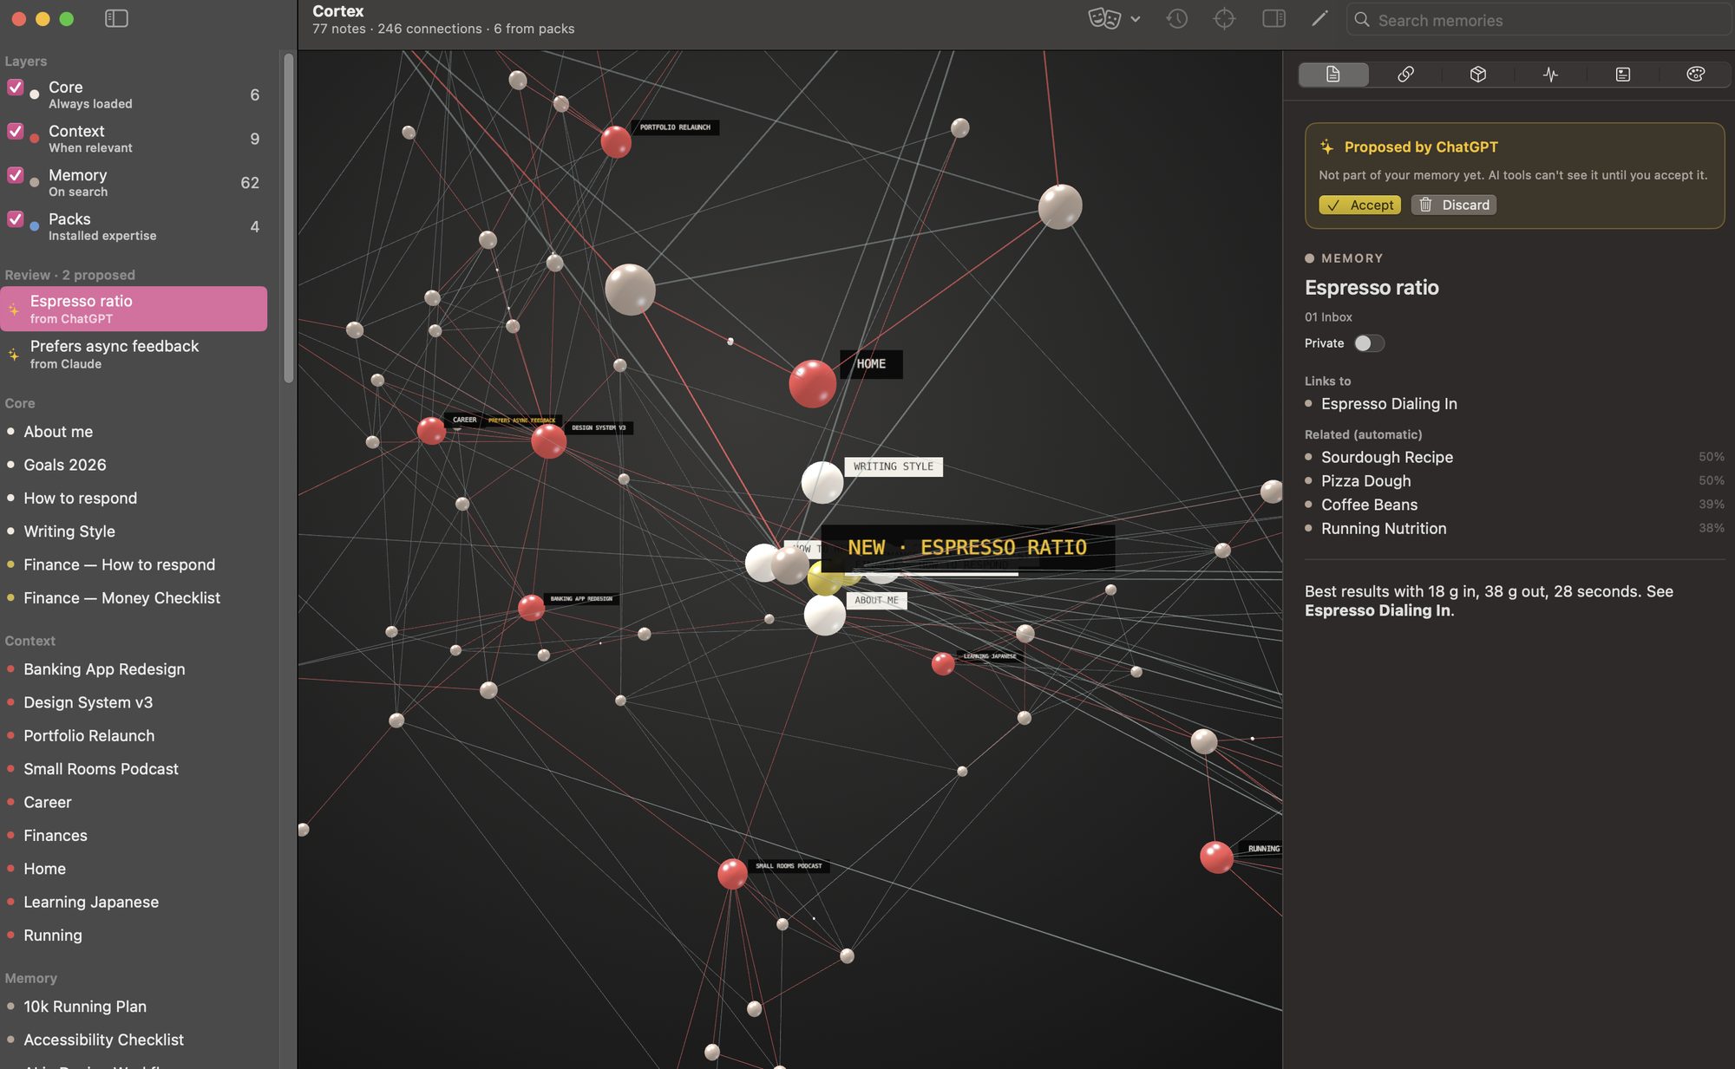Open the history clock icon
This screenshot has width=1735, height=1069.
click(1176, 18)
